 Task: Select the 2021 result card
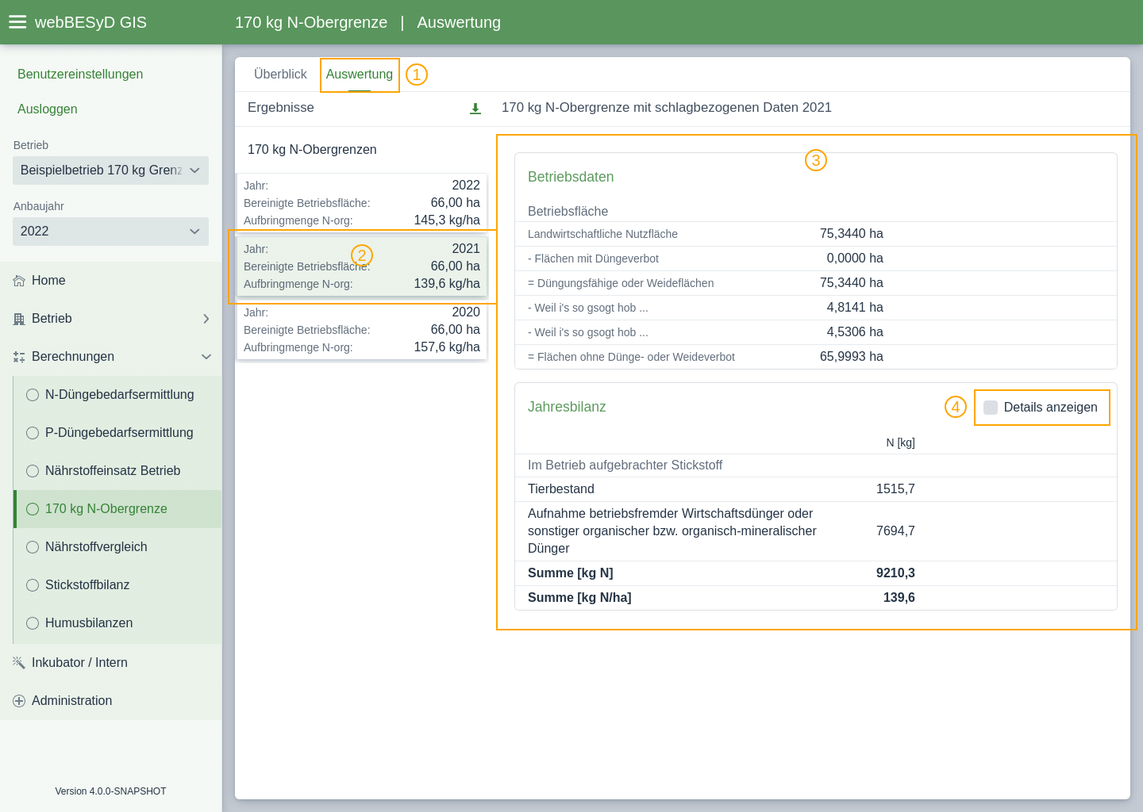362,266
